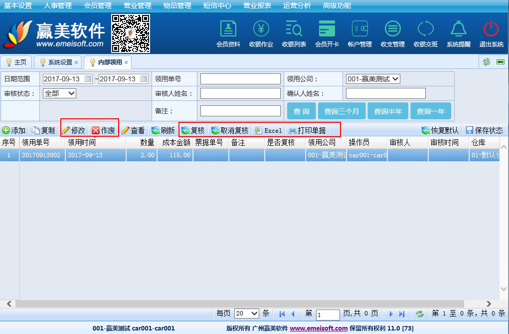Open the start date calendar picker
Screen dimensions: 509x334
(x=88, y=79)
